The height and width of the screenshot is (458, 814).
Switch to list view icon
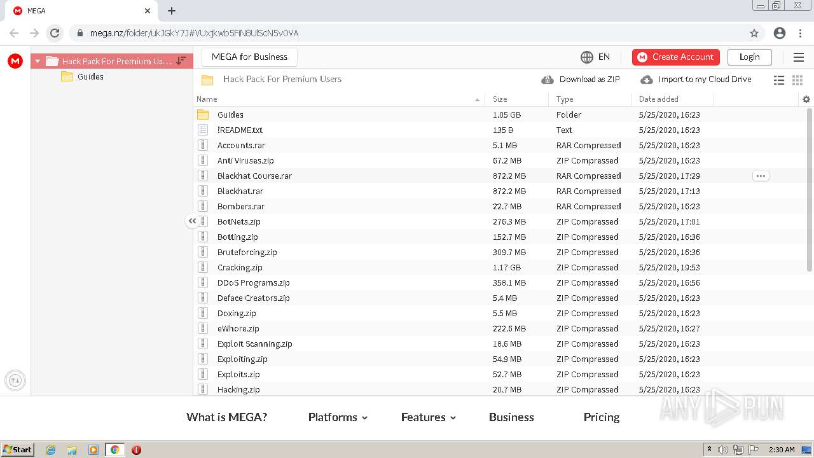tap(779, 80)
